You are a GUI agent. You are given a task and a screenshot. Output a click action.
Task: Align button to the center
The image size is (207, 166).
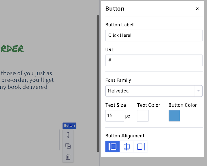point(127,146)
